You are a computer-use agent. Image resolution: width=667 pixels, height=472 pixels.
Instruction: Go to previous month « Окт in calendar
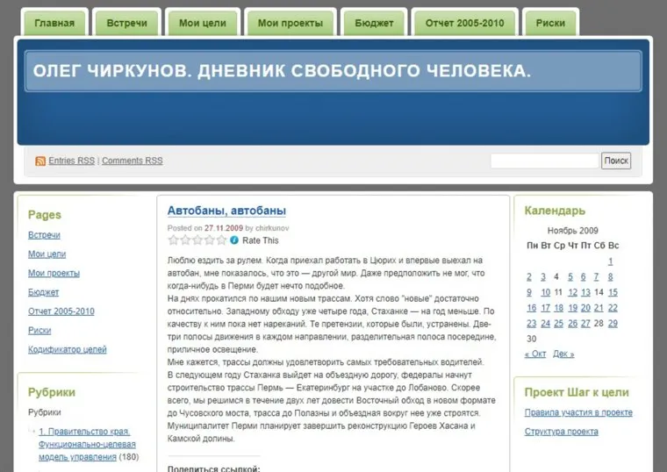[x=534, y=354]
